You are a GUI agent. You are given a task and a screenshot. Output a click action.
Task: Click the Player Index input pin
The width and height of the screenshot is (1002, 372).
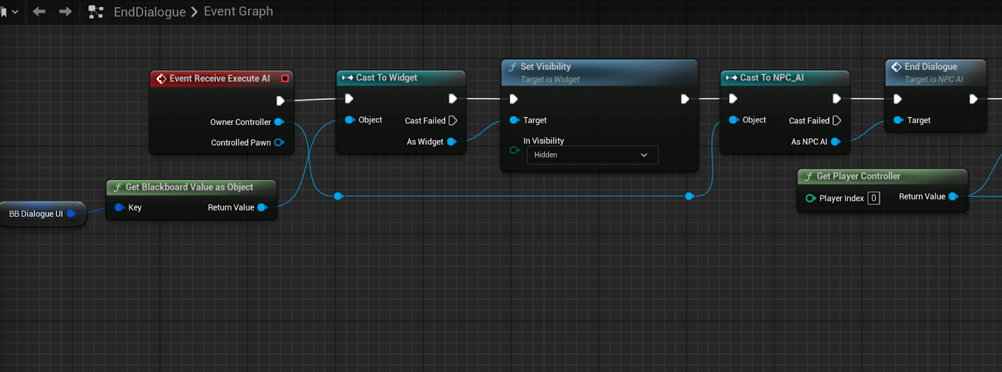coord(810,198)
